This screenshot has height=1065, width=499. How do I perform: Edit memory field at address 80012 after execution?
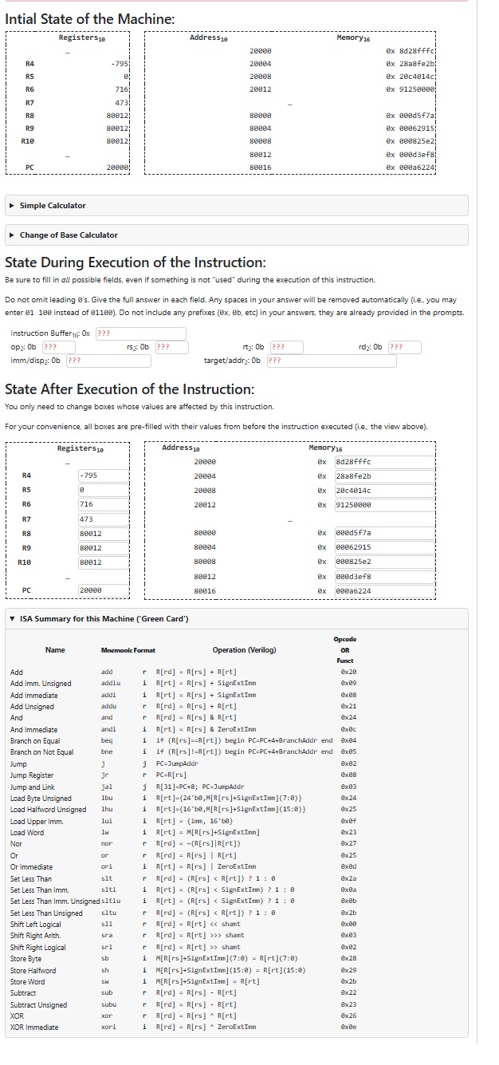point(384,576)
